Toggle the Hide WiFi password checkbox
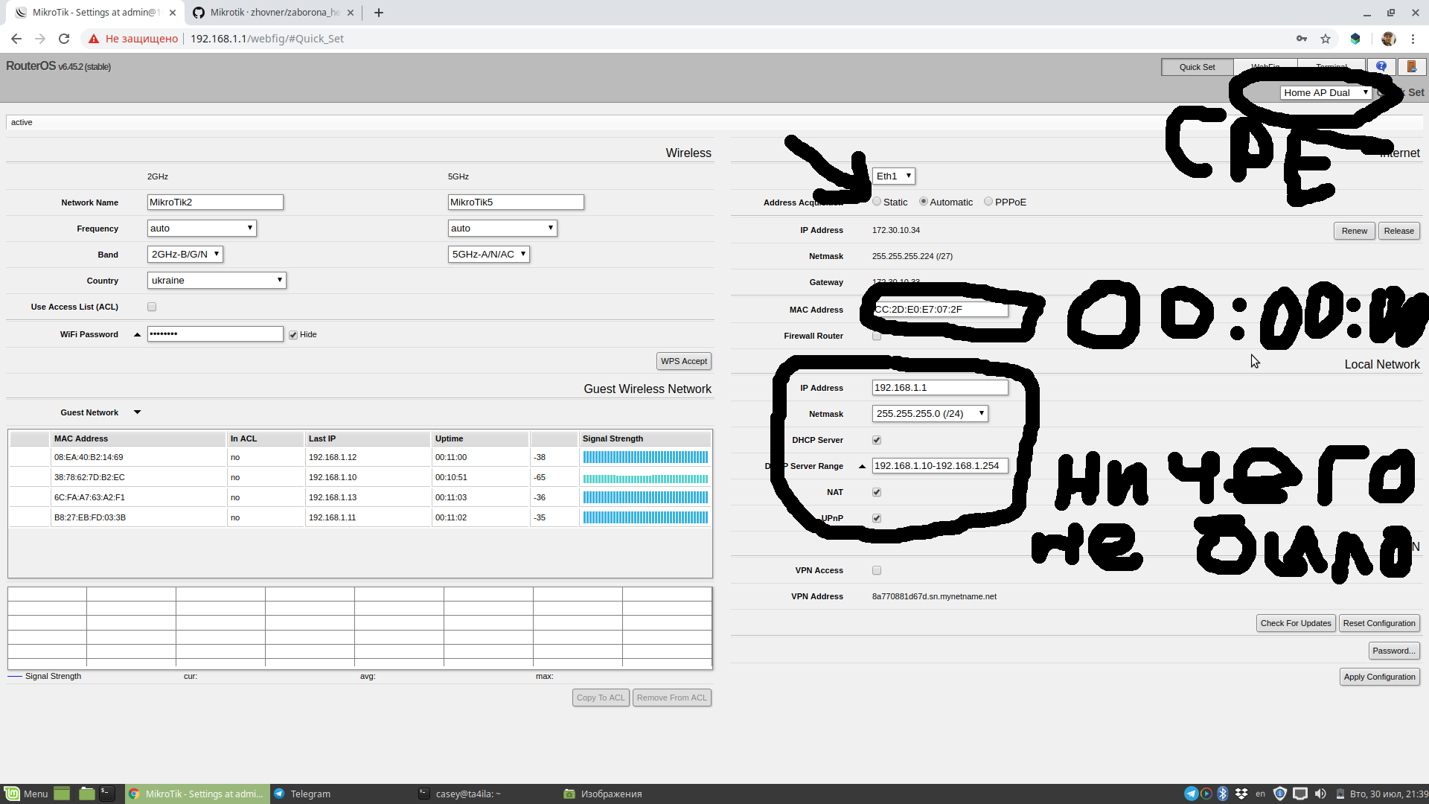 coord(293,335)
